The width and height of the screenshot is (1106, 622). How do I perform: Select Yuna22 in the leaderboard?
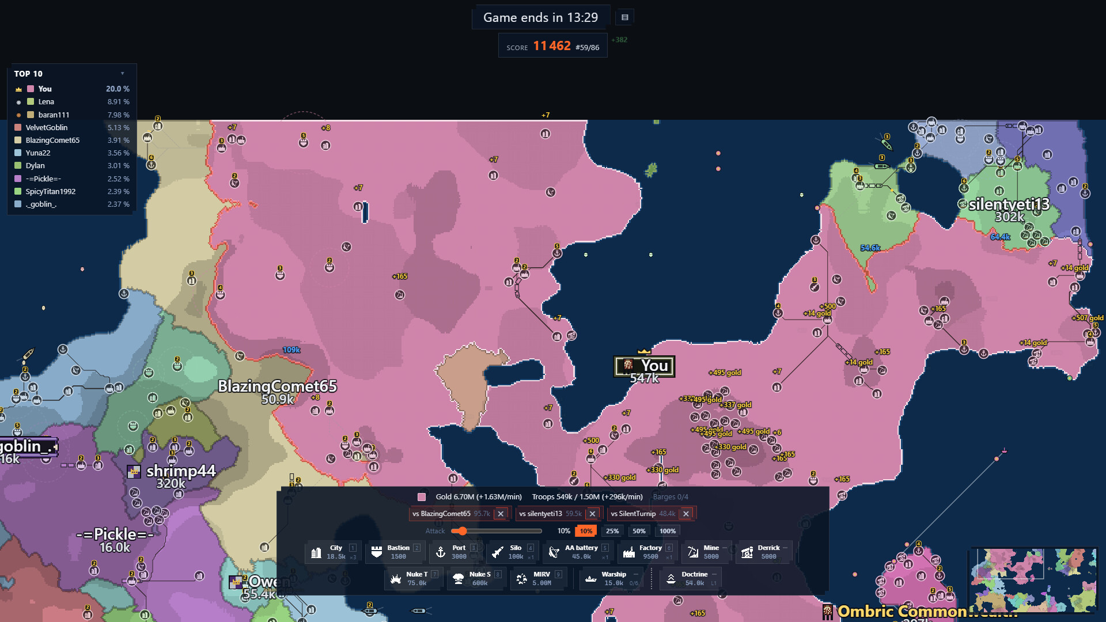click(72, 153)
